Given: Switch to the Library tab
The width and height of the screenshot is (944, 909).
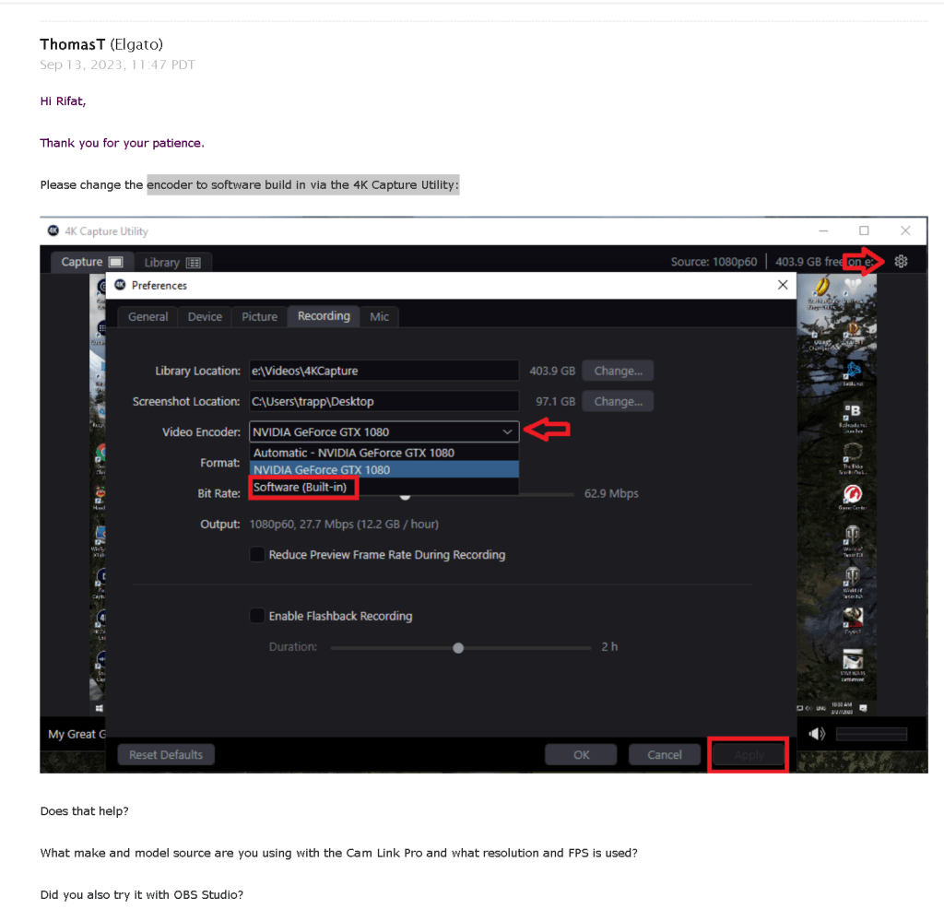Looking at the screenshot, I should [x=171, y=263].
